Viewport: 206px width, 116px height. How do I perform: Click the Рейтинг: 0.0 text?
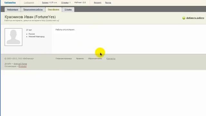[80, 3]
